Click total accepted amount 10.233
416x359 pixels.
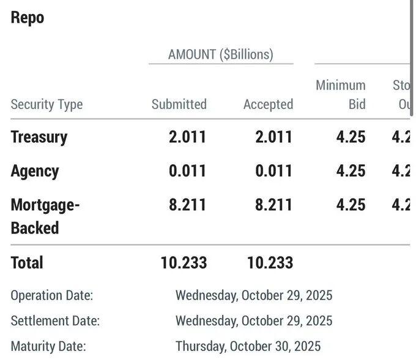(x=270, y=263)
